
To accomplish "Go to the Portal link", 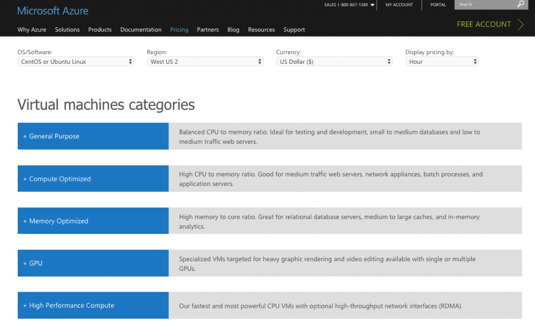I will 438,5.
